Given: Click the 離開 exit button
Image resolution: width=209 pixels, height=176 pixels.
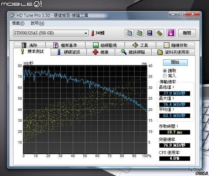Looking at the screenshot, I should click(x=187, y=33).
